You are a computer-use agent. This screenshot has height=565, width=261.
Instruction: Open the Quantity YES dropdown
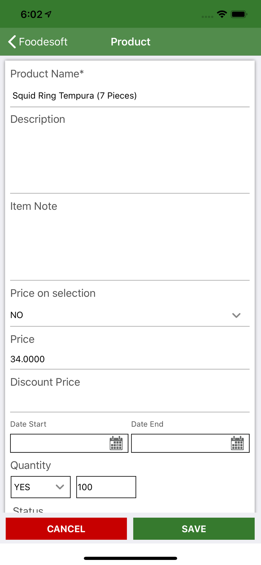(x=40, y=487)
